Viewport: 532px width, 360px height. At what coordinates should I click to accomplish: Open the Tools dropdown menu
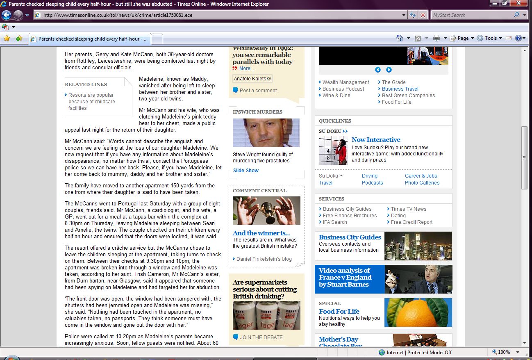pos(490,38)
